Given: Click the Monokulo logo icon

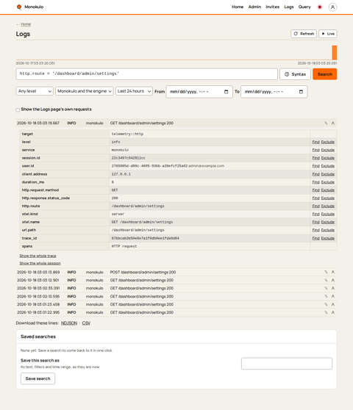Looking at the screenshot, I should [x=19, y=7].
